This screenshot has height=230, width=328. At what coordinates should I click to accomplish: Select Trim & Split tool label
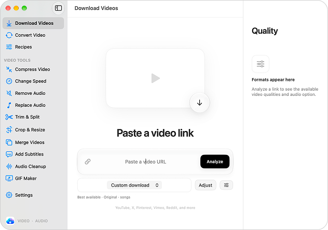(27, 117)
